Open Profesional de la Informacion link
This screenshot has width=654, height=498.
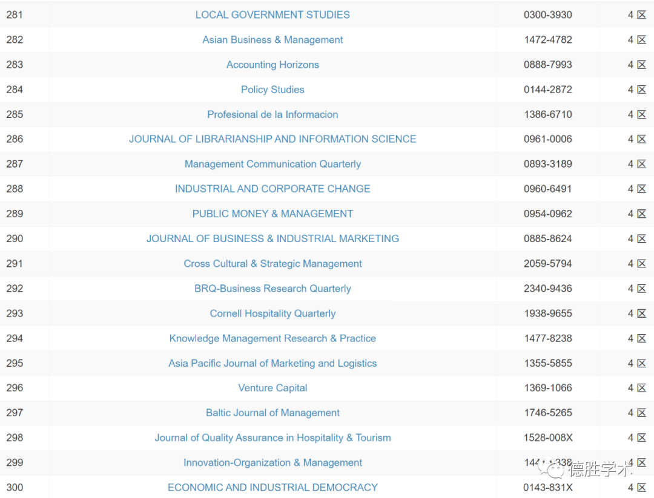272,114
